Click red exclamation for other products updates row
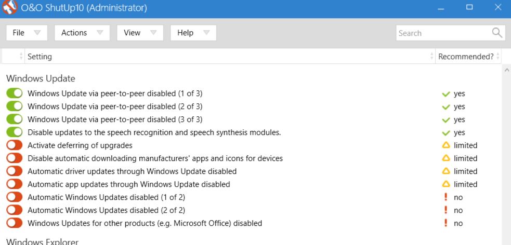This screenshot has height=245, width=511. (446, 223)
